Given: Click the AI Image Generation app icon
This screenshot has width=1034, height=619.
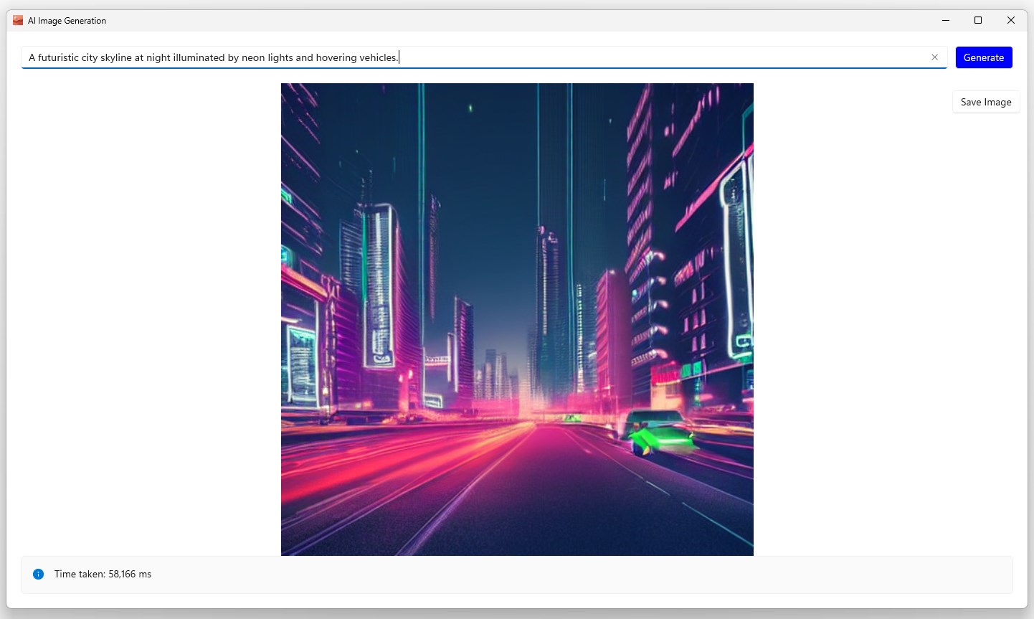Looking at the screenshot, I should point(16,21).
